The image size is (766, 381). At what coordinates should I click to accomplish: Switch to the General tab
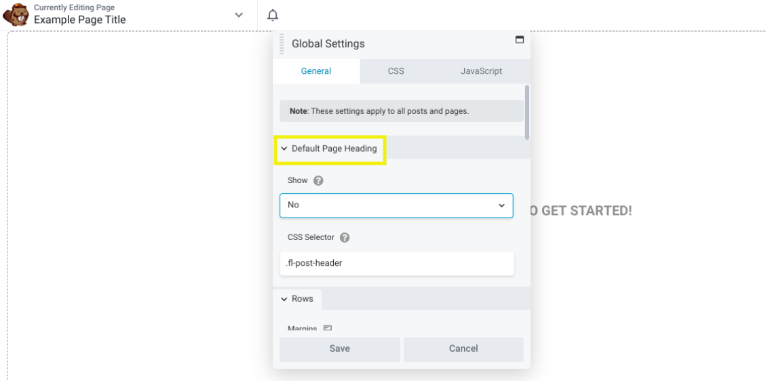[x=316, y=71]
